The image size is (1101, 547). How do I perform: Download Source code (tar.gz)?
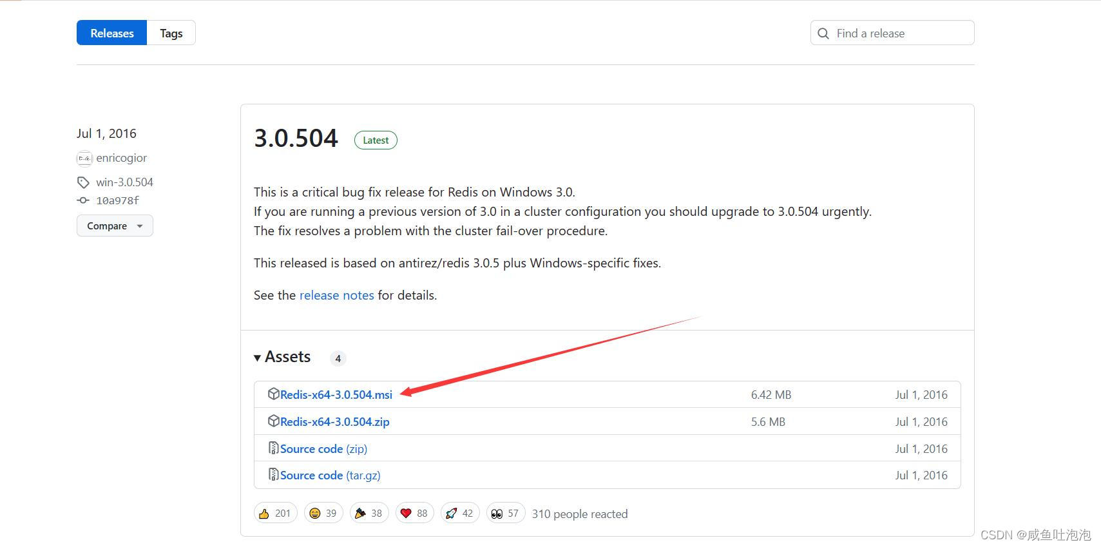(330, 475)
